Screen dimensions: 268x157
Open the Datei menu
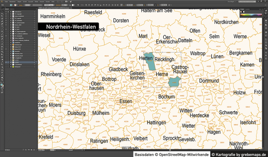coord(7,1)
